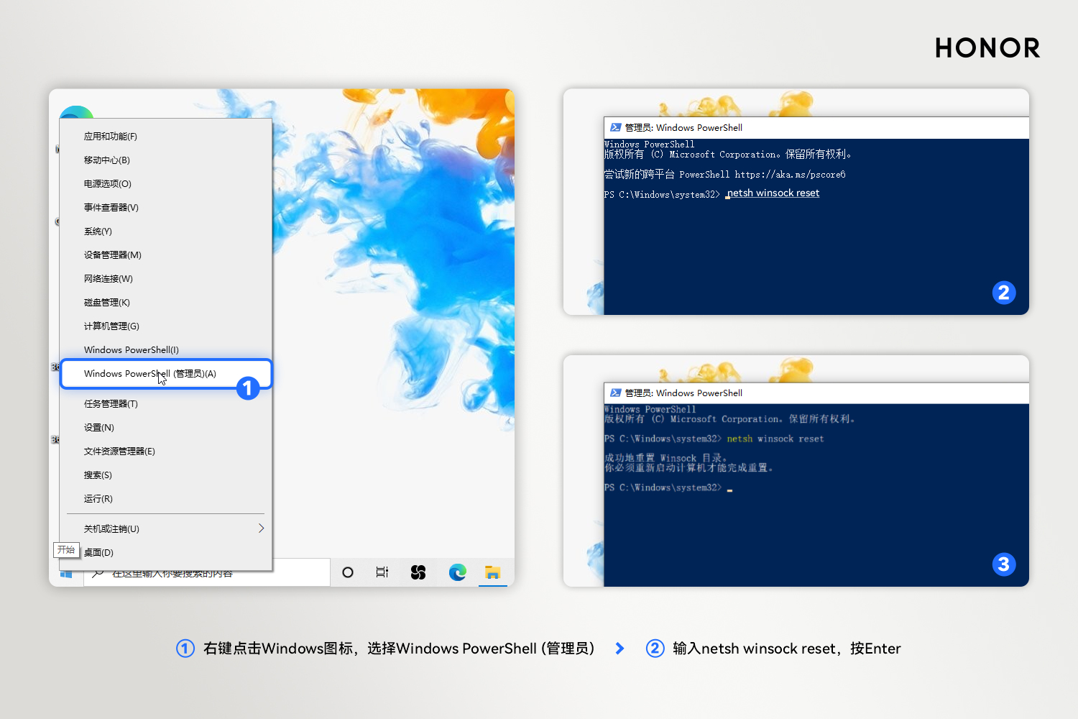Click PowerShell icon in lower window title bar
The height and width of the screenshot is (719, 1078).
615,393
